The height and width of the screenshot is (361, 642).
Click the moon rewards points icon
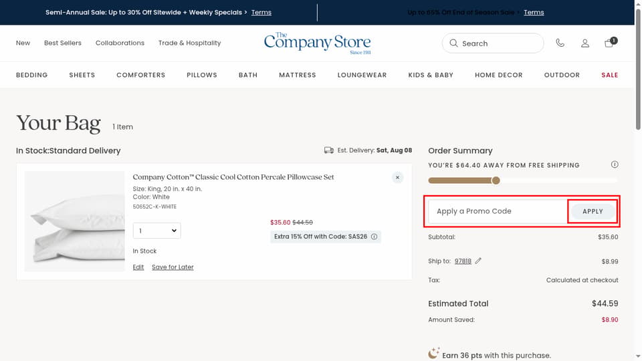pos(433,353)
